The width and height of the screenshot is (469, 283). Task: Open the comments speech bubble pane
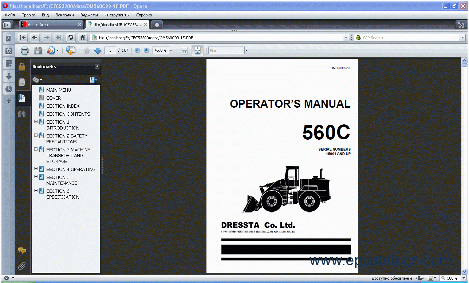[x=22, y=250]
